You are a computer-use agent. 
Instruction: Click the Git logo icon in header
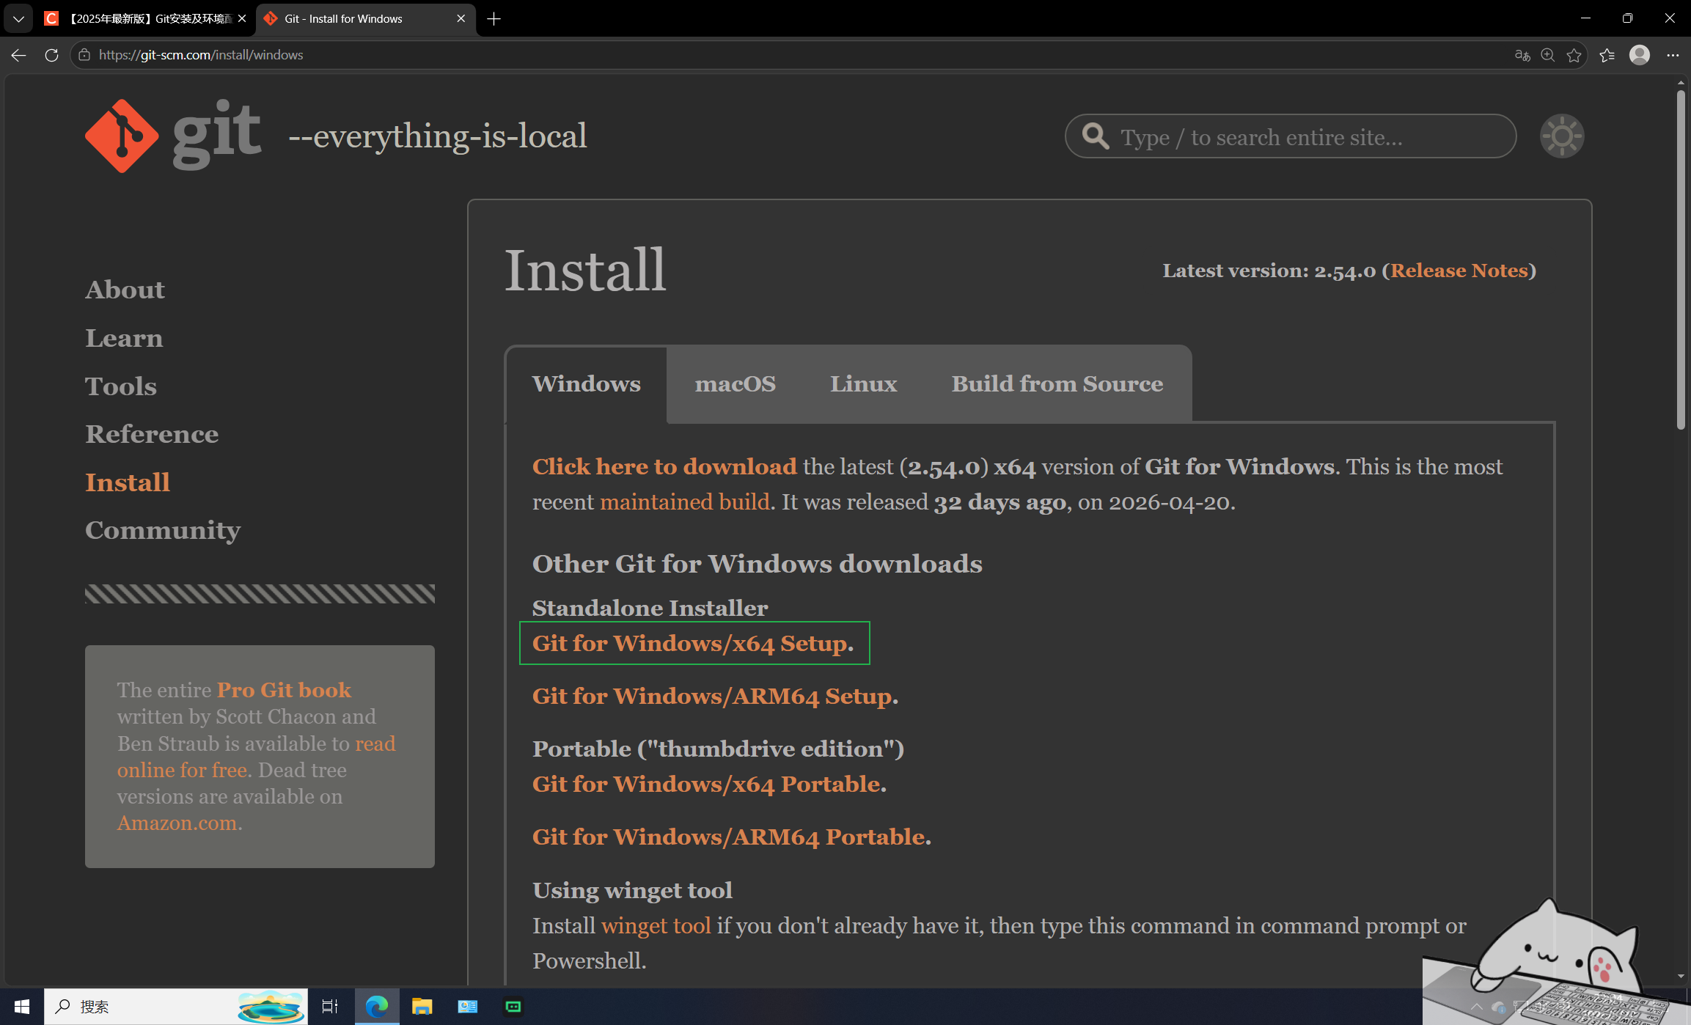pos(122,136)
